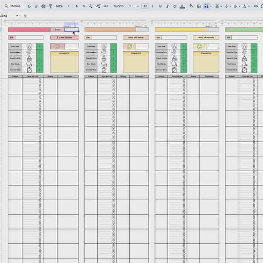Select the 'Calm Body' label in red section

click(15, 46)
